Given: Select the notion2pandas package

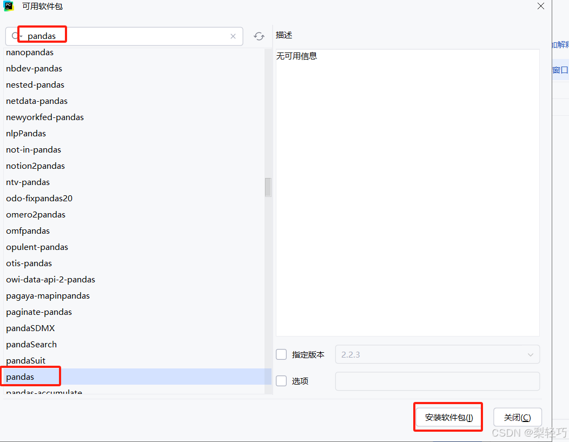Looking at the screenshot, I should click(x=134, y=166).
